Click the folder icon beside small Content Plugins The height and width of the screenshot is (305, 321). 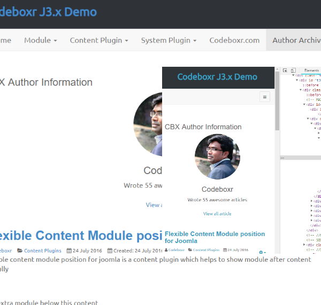[x=190, y=250]
